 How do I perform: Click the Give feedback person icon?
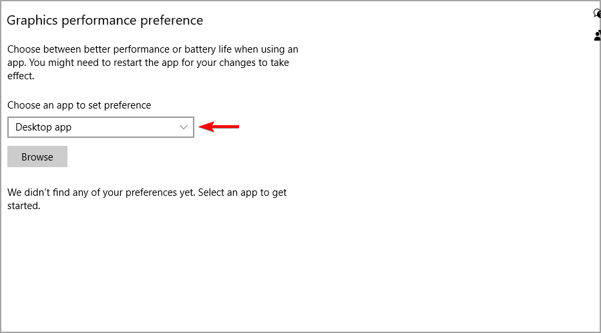[x=597, y=36]
